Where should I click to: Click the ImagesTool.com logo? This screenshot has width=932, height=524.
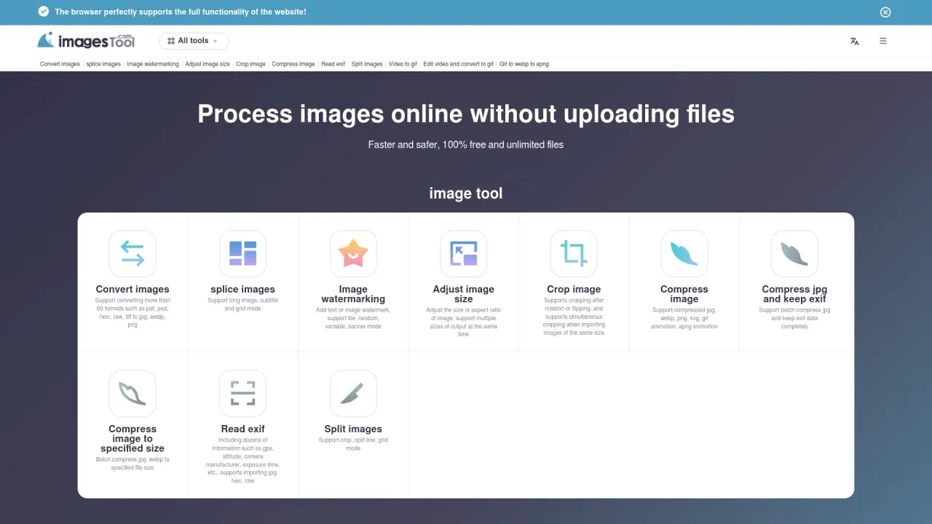coord(86,41)
